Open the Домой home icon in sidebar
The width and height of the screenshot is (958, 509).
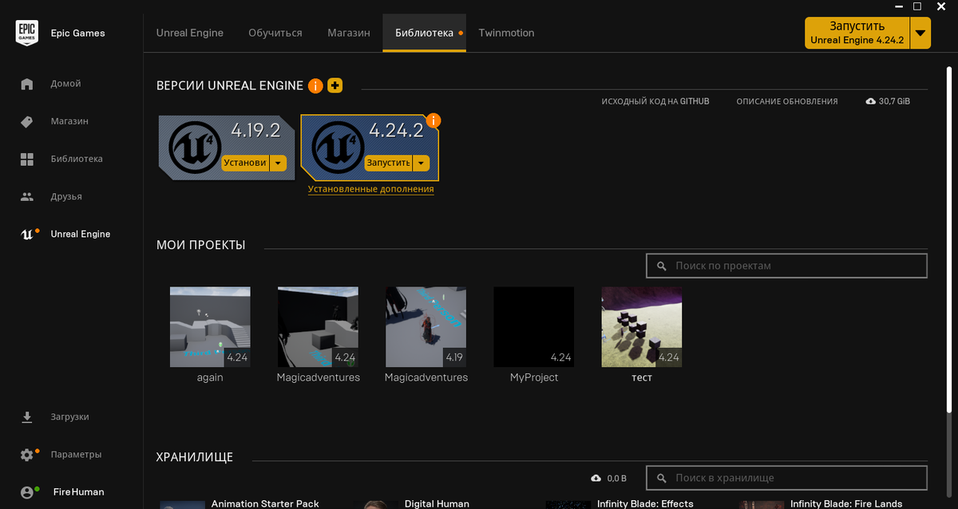(x=27, y=84)
